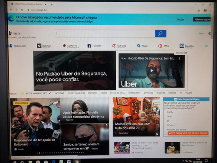Screen dimensions: 217x163
Task: Click the msn logo
Action: (x=14, y=33)
